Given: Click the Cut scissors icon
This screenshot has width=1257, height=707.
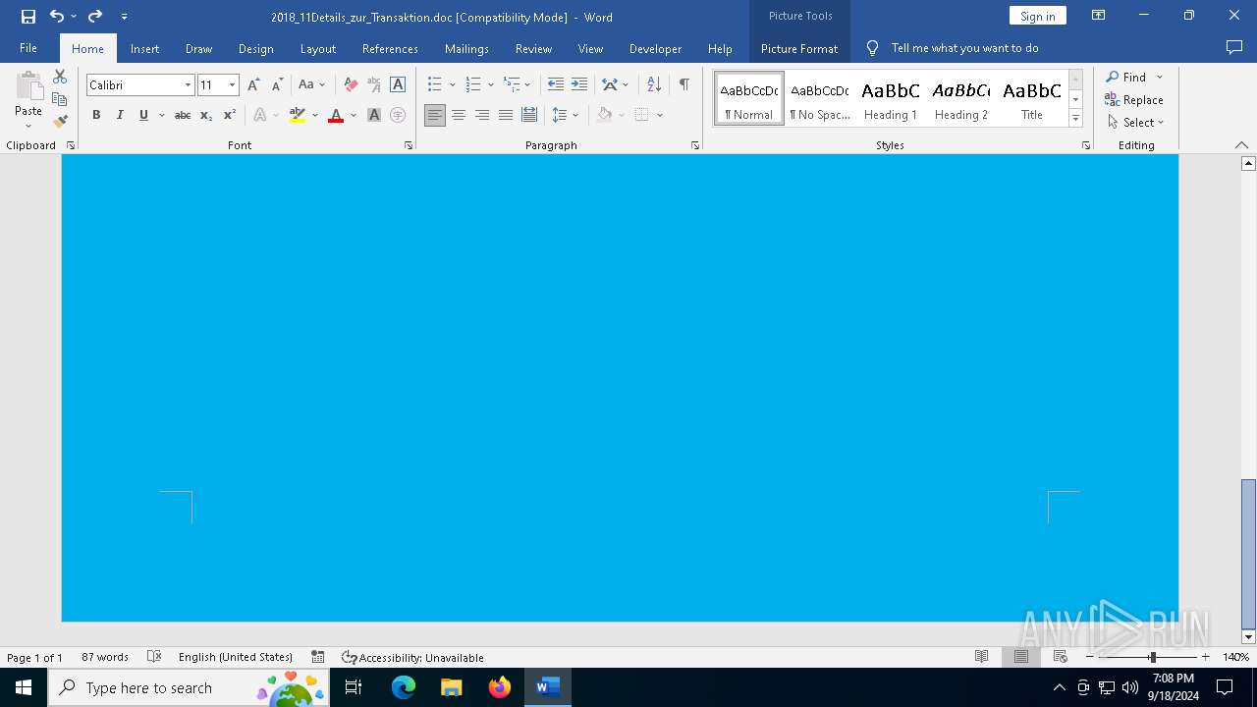Looking at the screenshot, I should pyautogui.click(x=60, y=77).
